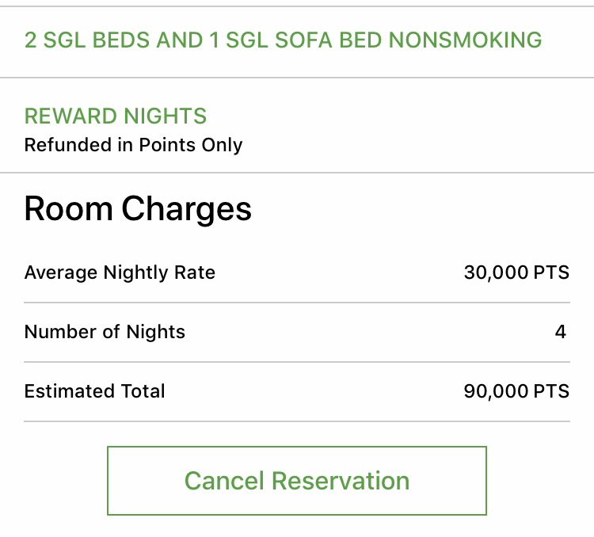Viewport: 594px width, 537px height.
Task: Select the Estimated Total label
Action: coord(95,391)
